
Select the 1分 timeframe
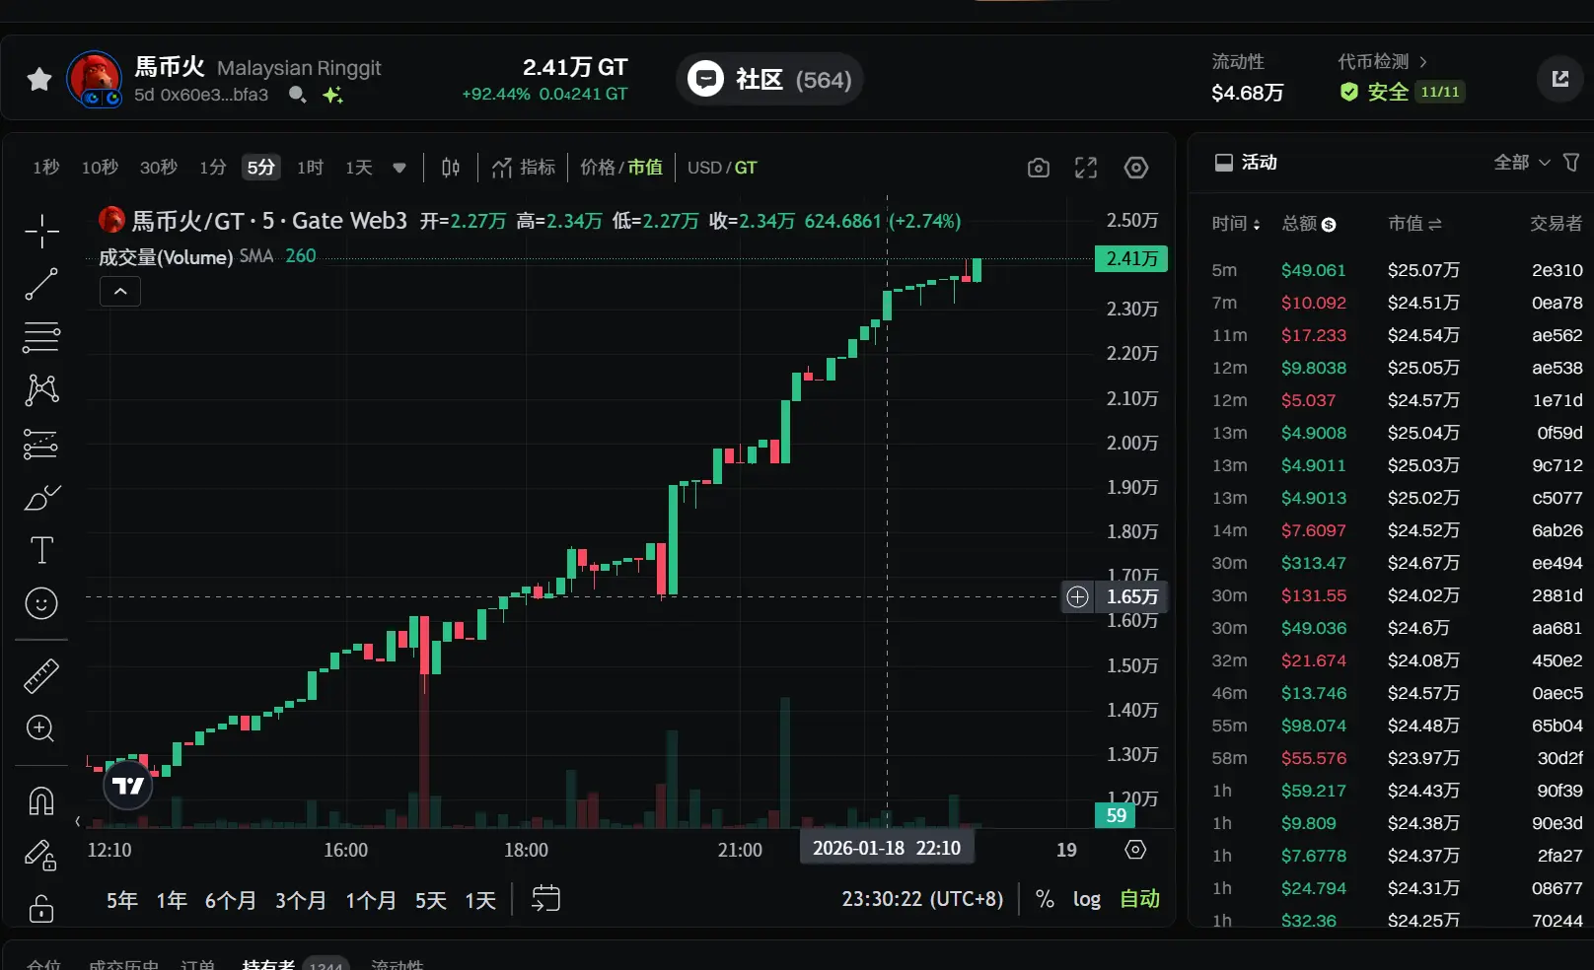click(x=213, y=168)
